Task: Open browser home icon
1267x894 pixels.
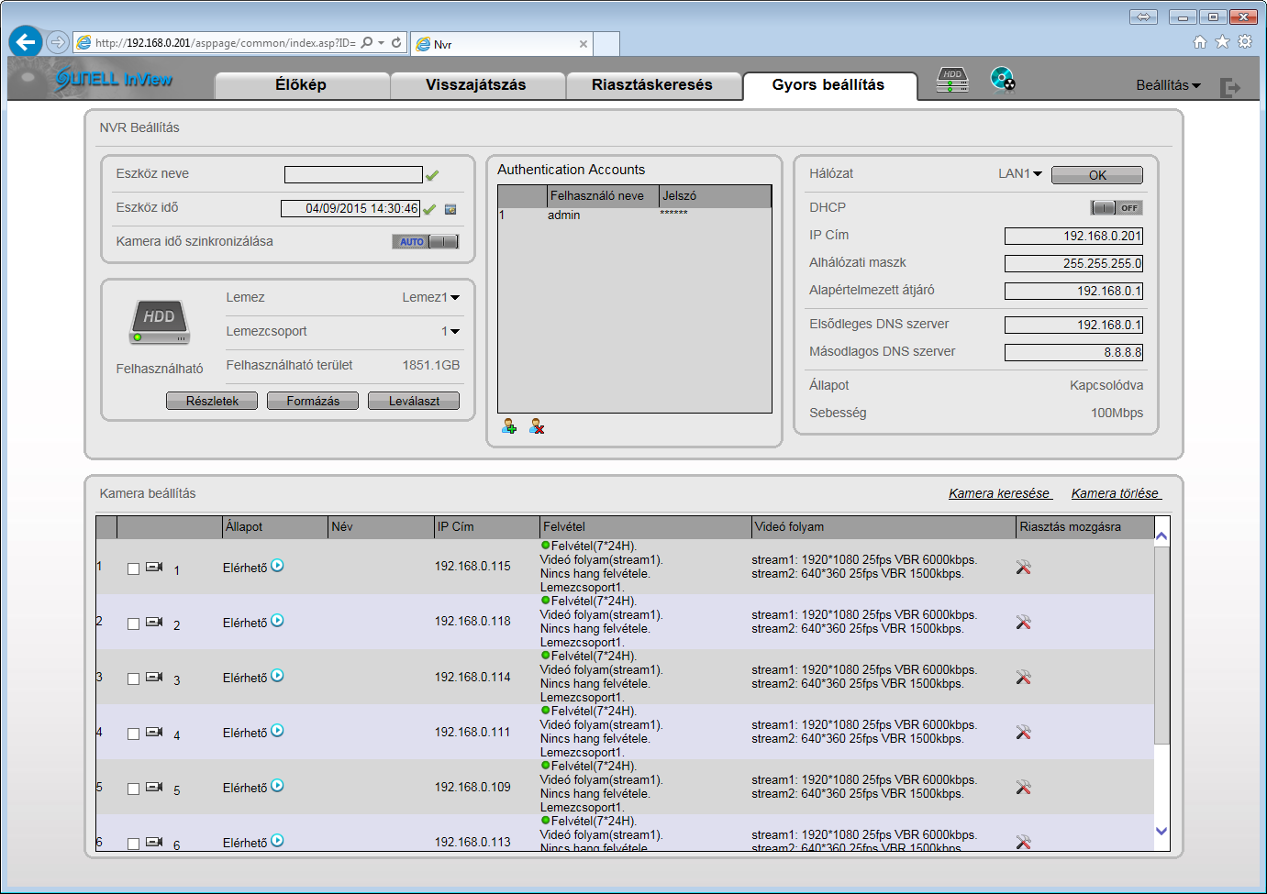Action: (x=1200, y=41)
